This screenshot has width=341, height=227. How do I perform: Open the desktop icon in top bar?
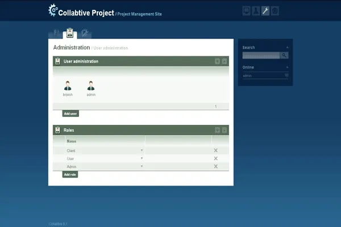coord(246,10)
